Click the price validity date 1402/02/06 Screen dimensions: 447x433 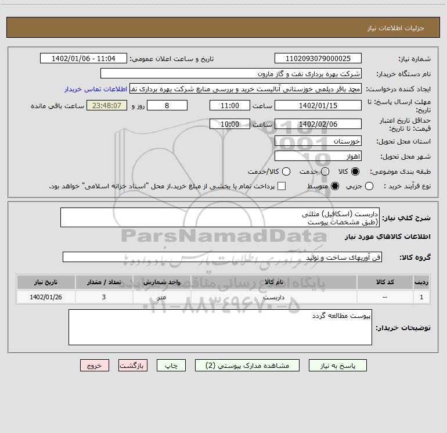[x=318, y=124]
